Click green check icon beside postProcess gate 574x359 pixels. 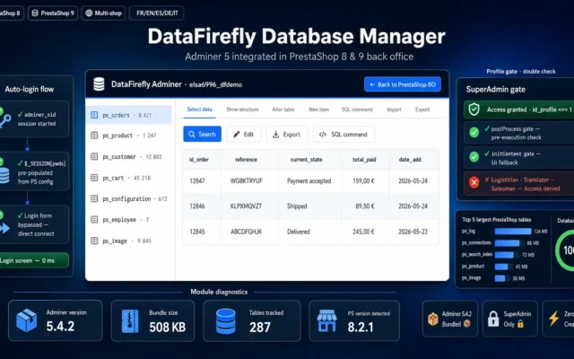coord(474,133)
